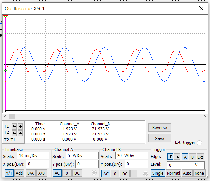Move cursor T2 left with arrow
Viewport: 210px width, 181px height.
point(14,133)
